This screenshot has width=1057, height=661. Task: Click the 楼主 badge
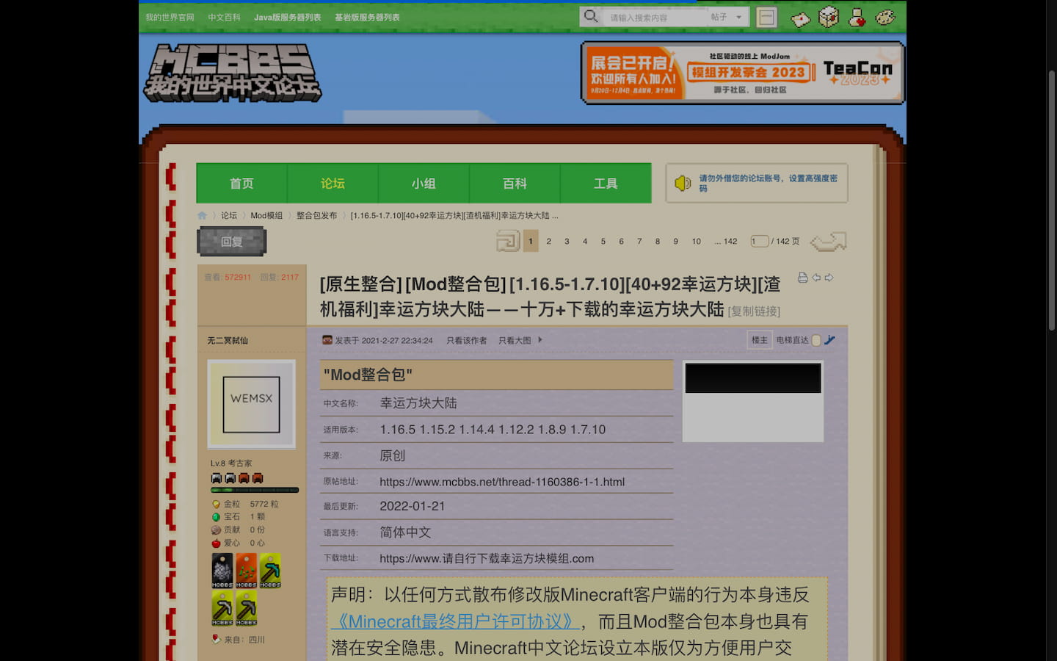pyautogui.click(x=759, y=340)
